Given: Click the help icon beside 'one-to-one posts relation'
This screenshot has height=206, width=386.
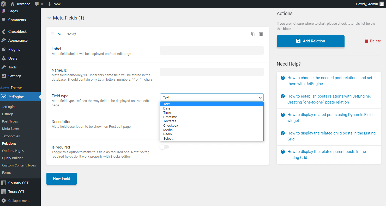Looking at the screenshot, I should tap(282, 96).
